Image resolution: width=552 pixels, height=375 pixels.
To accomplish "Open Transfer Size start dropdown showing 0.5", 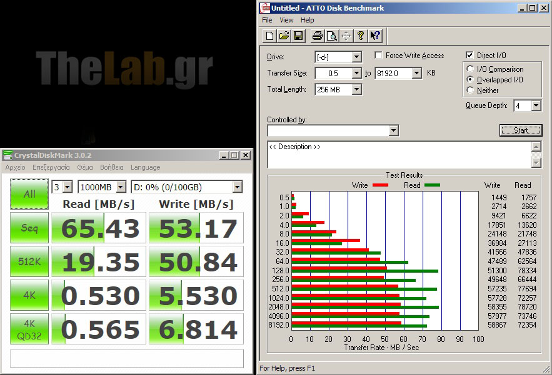I will [x=356, y=73].
